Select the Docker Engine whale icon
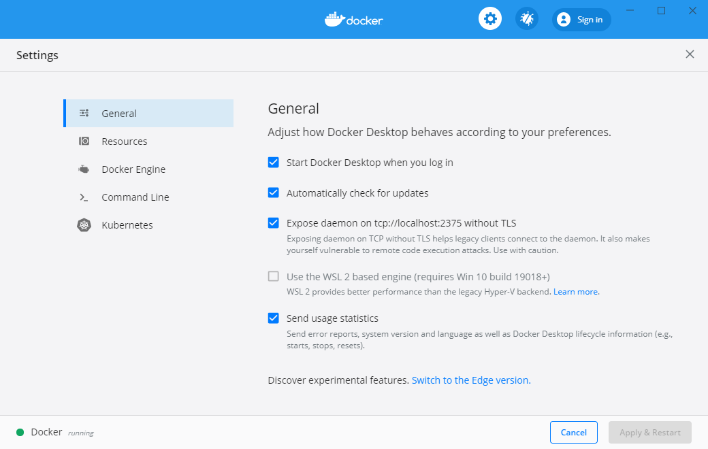This screenshot has height=449, width=708. [84, 169]
